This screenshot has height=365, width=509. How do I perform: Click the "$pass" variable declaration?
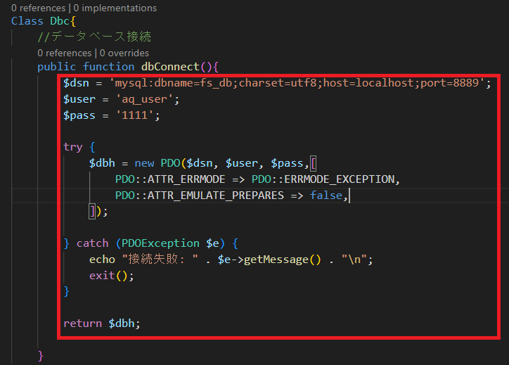pos(79,115)
